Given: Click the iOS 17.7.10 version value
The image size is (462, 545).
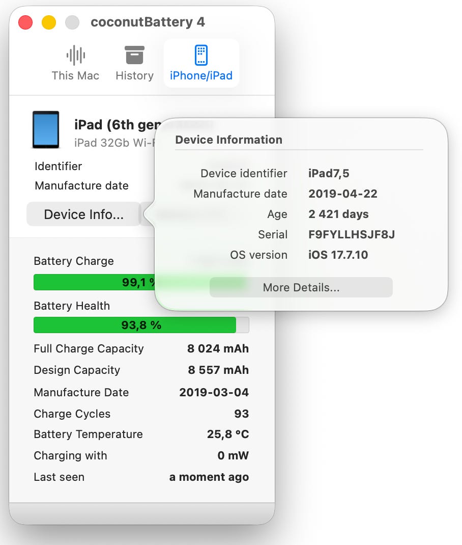Looking at the screenshot, I should (x=338, y=255).
